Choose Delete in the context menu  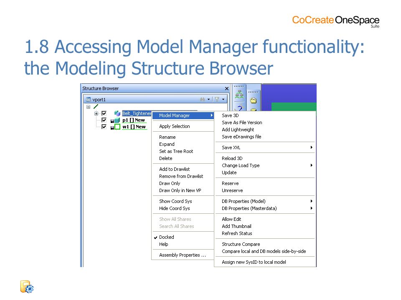click(183, 158)
